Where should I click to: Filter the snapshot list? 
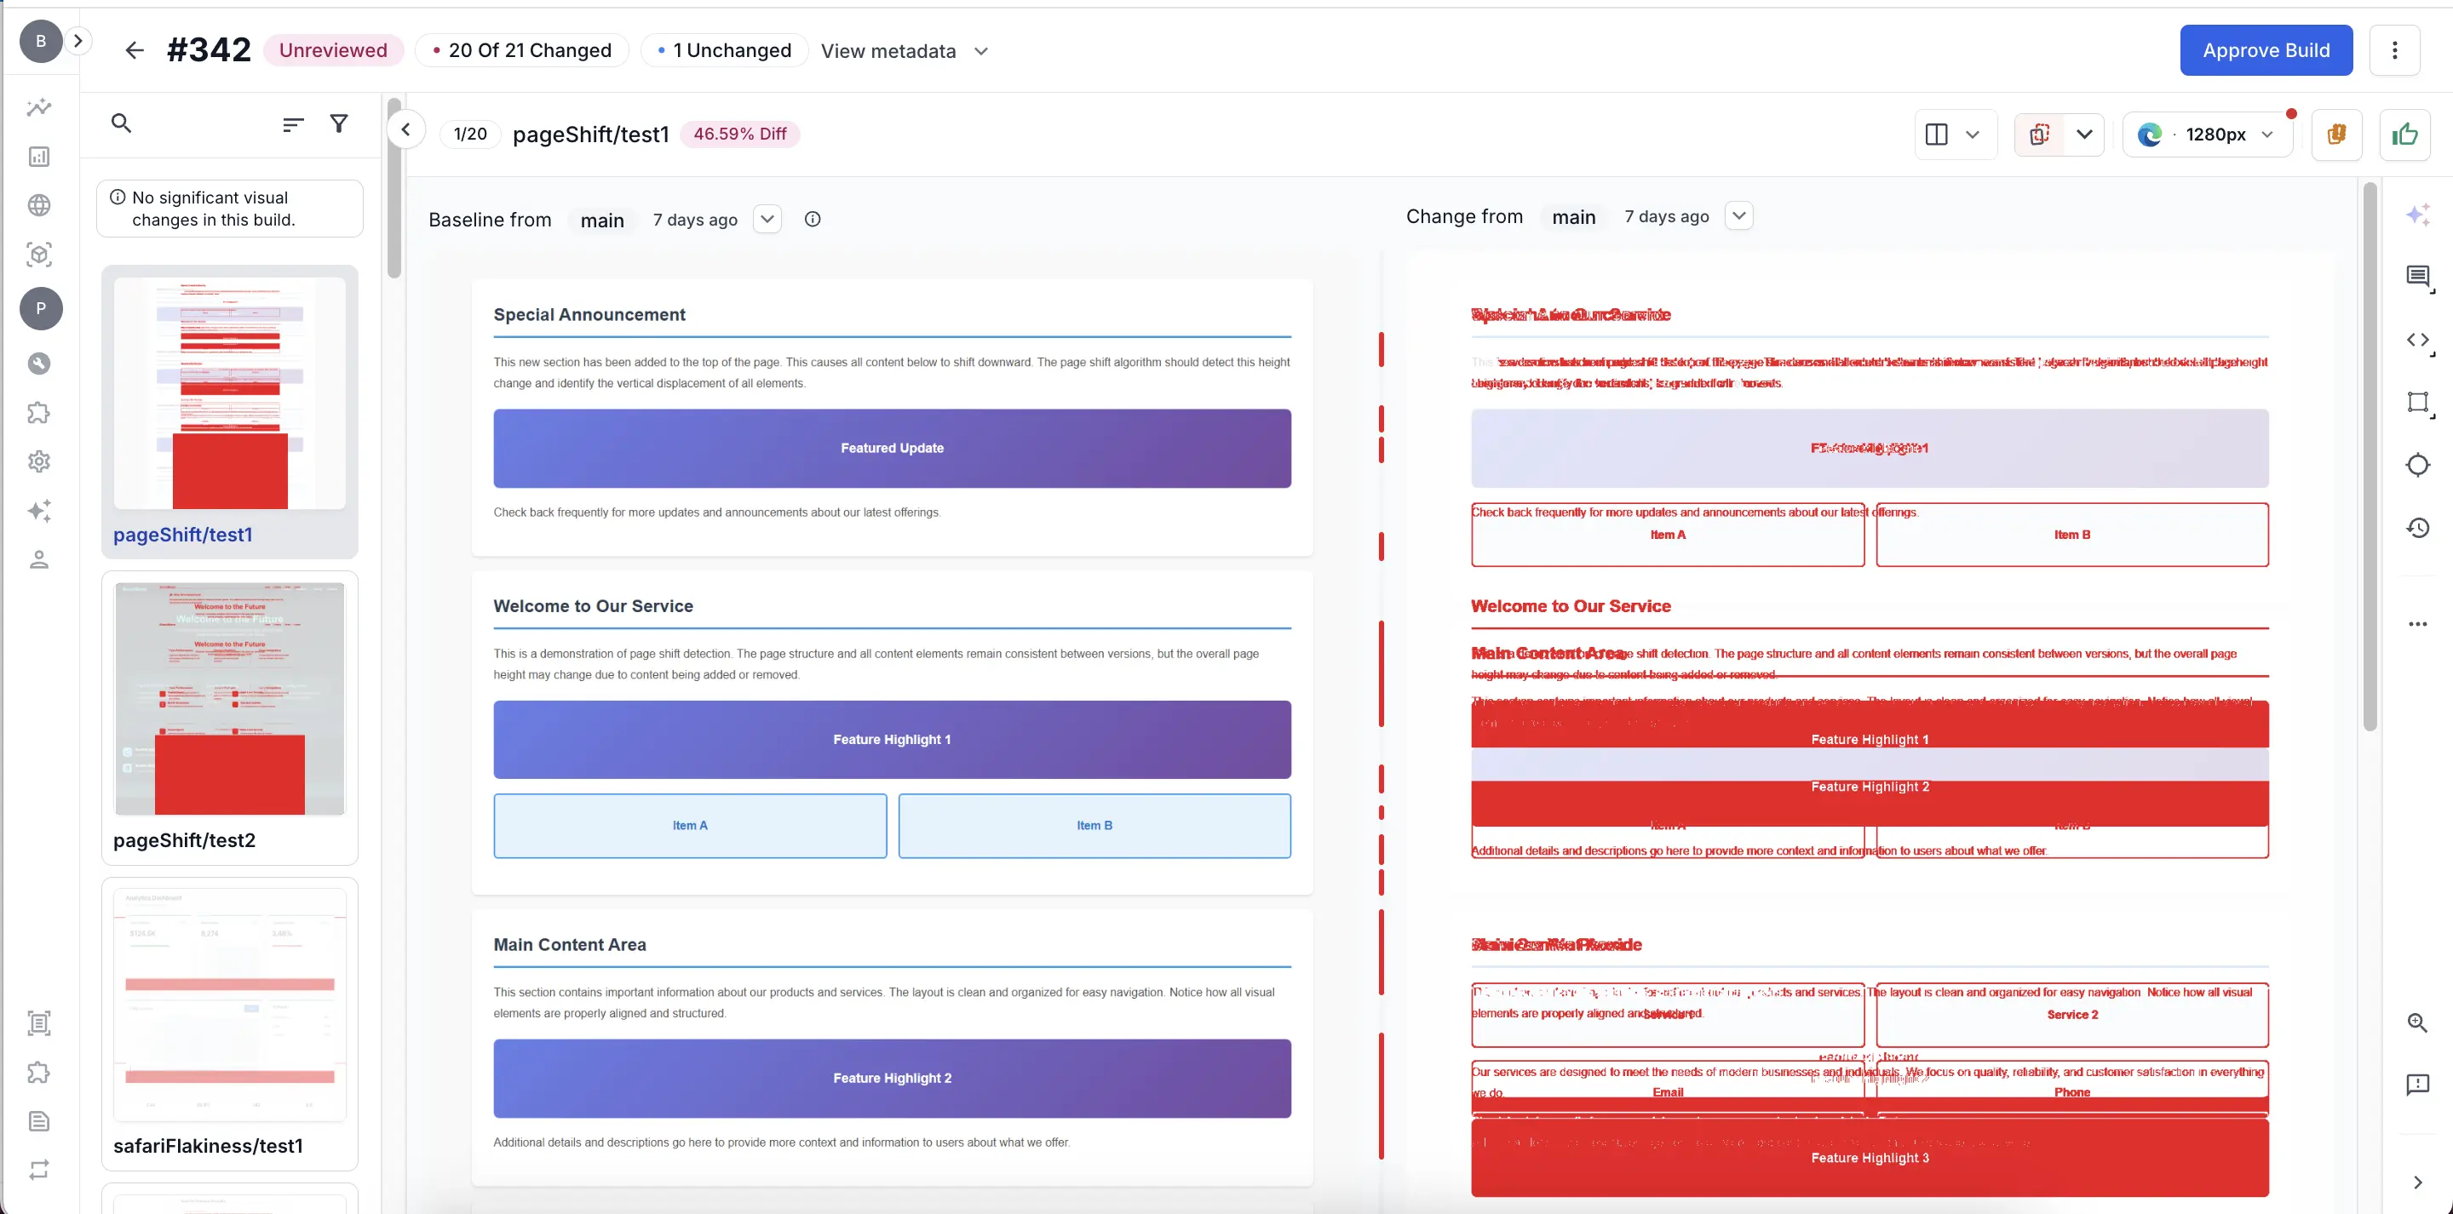(339, 123)
